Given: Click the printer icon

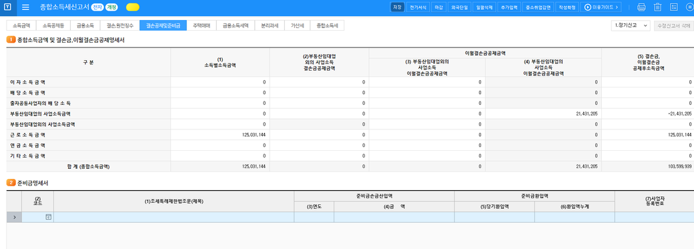Looking at the screenshot, I should (641, 7).
